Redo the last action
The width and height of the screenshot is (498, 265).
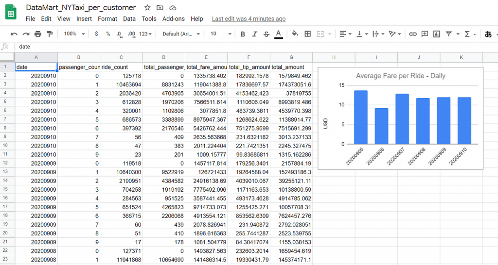[26, 34]
